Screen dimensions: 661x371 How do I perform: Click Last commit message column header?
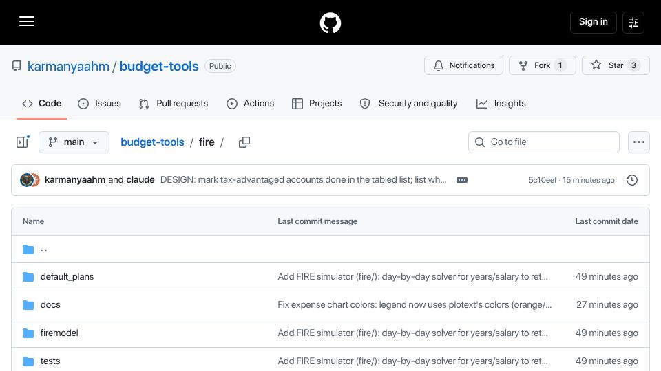pyautogui.click(x=317, y=221)
